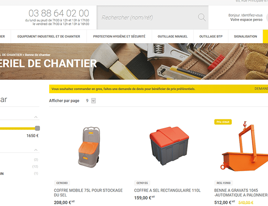The height and width of the screenshot is (206, 268).
Task: Collapse the price filter section chevron
Action: coord(36,117)
